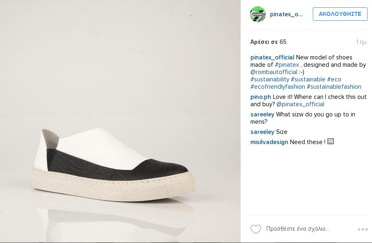Open sareeley profile from 'Size' comment
The width and height of the screenshot is (372, 243).
click(x=262, y=132)
